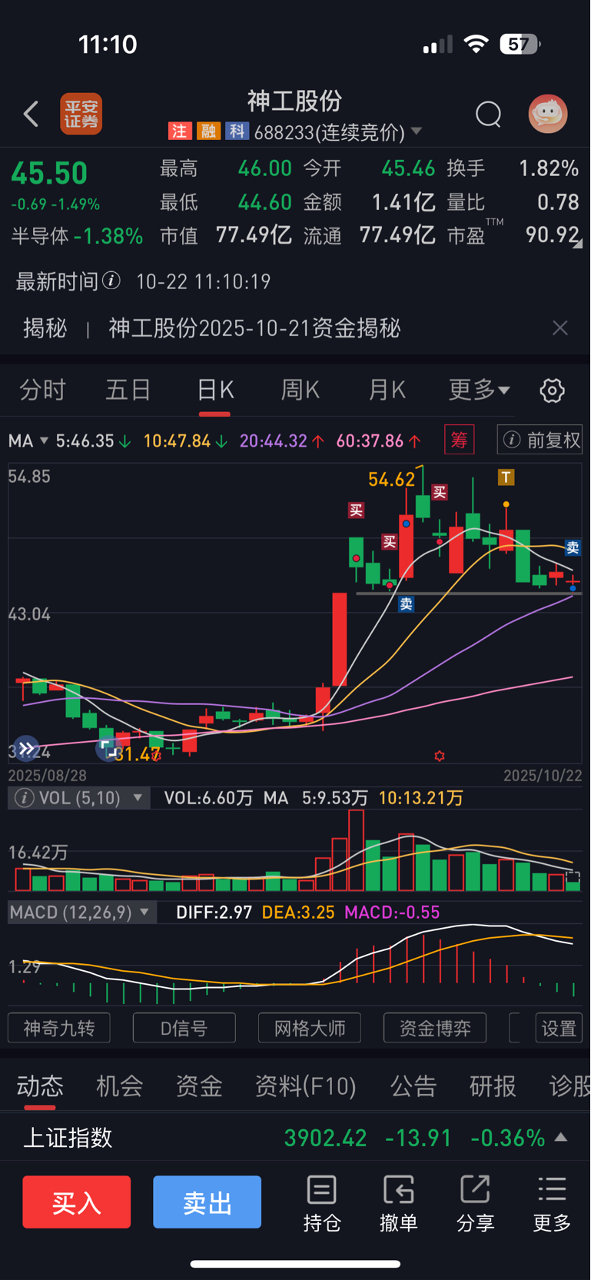Tap the red 注 badge
The width and height of the screenshot is (591, 1280).
tap(179, 131)
